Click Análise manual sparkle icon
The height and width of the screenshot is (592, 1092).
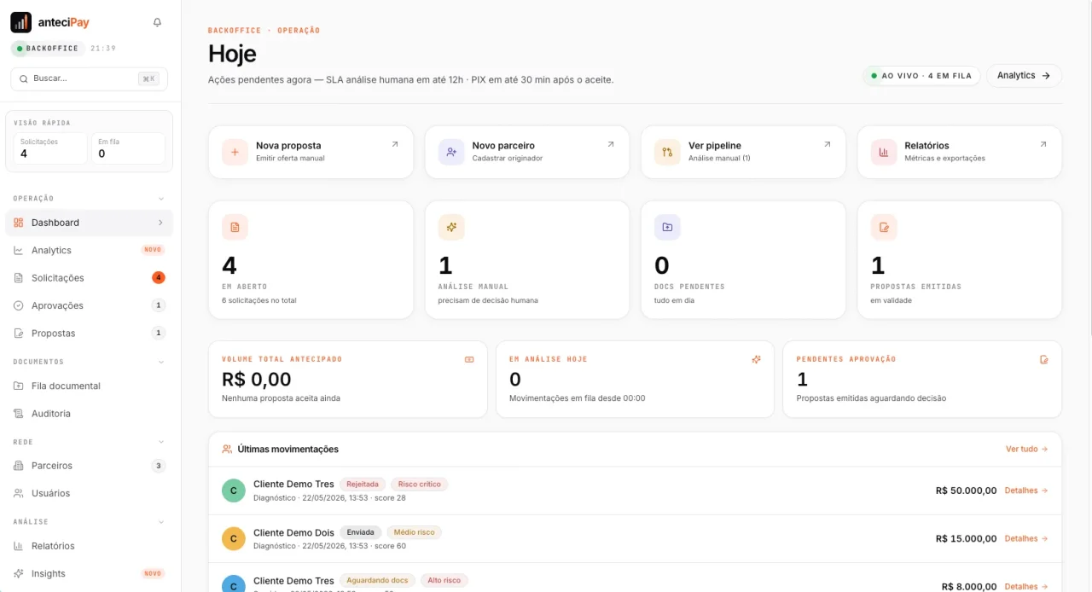[x=451, y=227]
